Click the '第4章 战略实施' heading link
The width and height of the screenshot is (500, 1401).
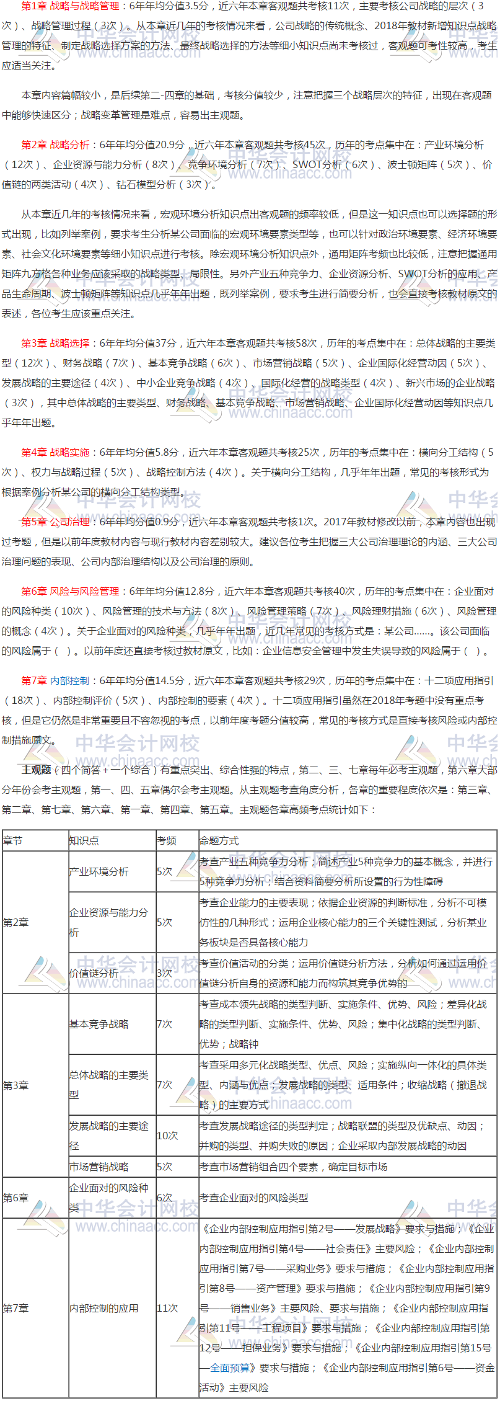55,453
